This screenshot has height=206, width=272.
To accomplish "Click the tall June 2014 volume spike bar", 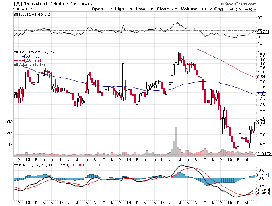I will (x=176, y=141).
